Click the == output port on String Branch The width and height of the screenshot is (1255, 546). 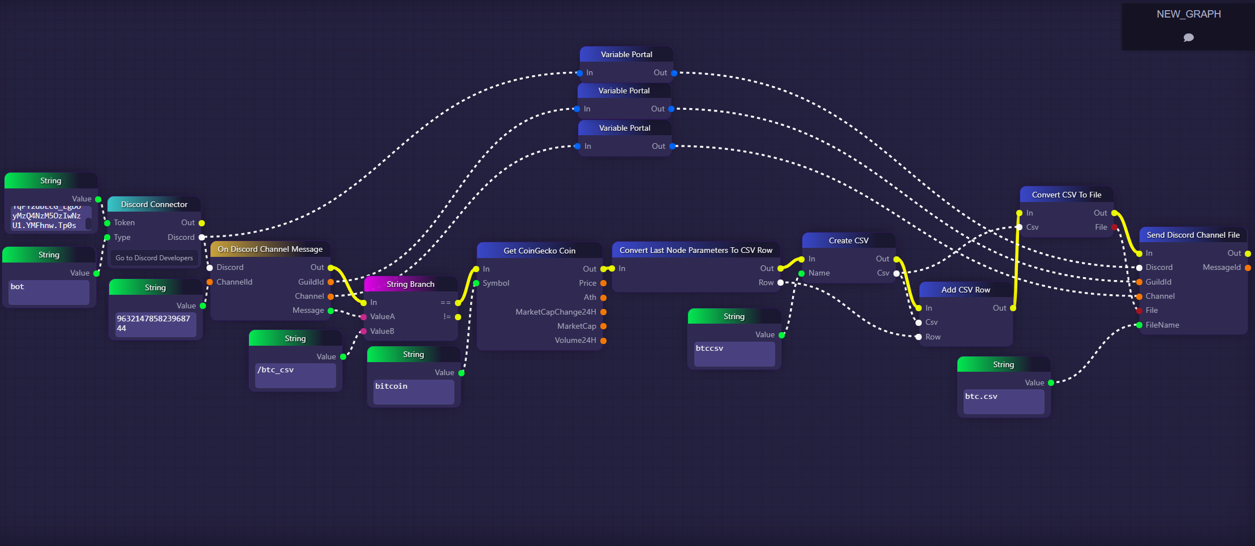[x=458, y=303]
